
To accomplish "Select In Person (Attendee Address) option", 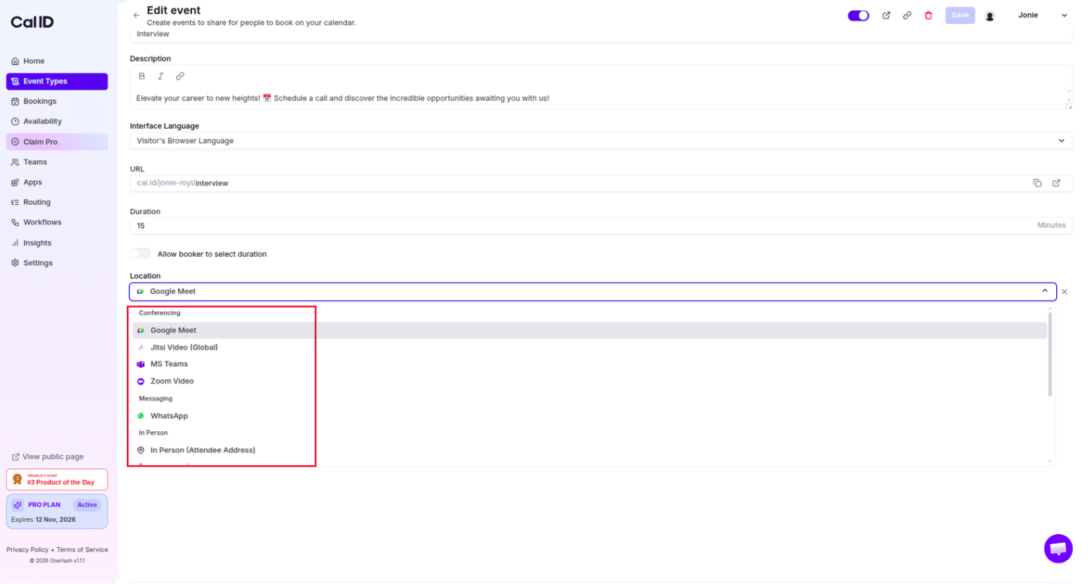I will [590, 450].
